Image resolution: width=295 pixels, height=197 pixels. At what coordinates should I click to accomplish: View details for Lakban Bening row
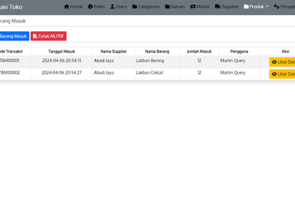point(282,62)
